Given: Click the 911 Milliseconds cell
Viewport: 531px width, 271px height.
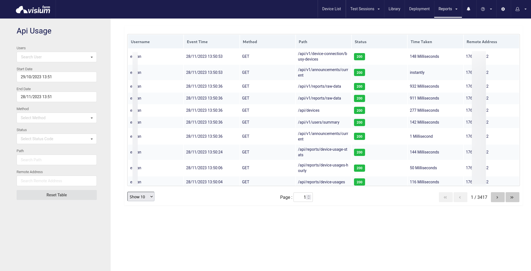Looking at the screenshot, I should [x=424, y=98].
